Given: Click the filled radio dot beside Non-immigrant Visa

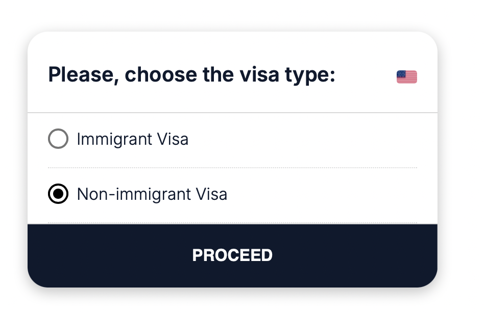Looking at the screenshot, I should 58,194.
